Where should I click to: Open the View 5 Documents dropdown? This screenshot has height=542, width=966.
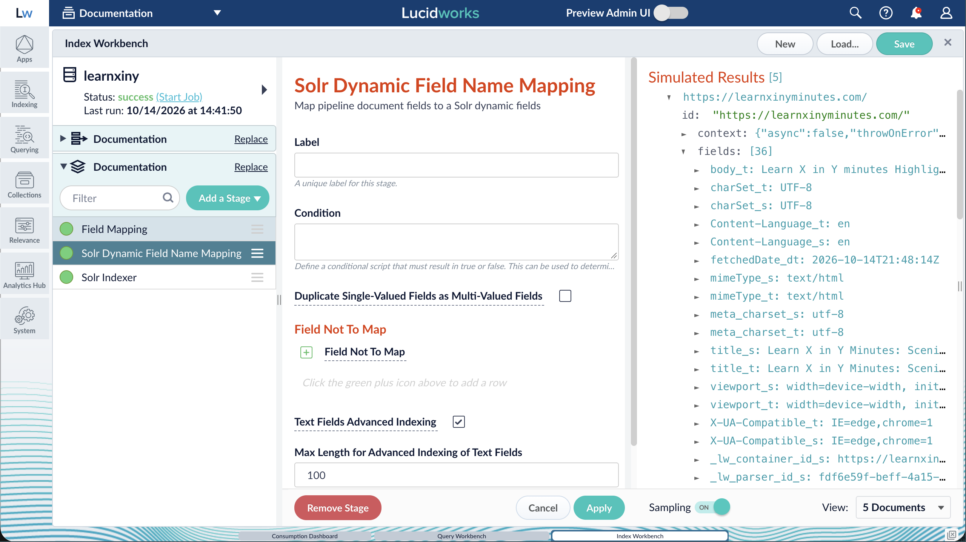(903, 507)
